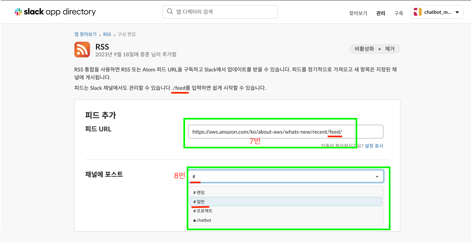Go to the 앱 찾아보기 breadcrumb link
Screen dimensions: 471x243
[x=85, y=34]
